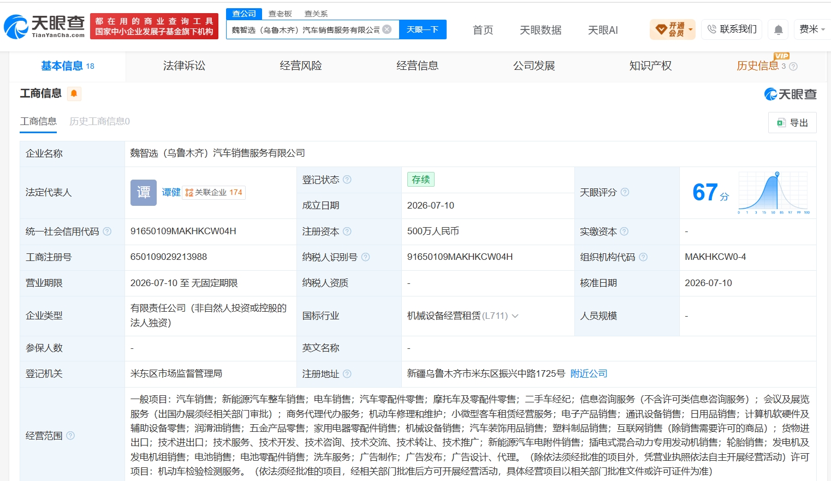Click the 500万人民币 registered capital value

(x=433, y=231)
